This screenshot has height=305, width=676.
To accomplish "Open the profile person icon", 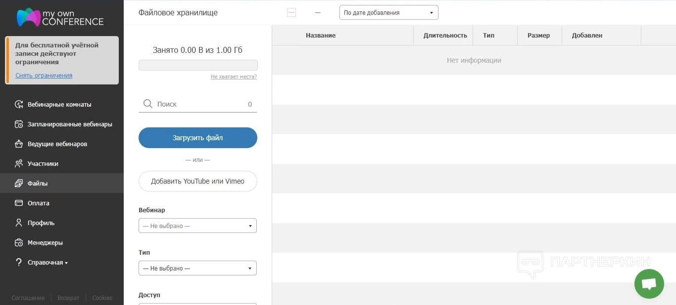I will (x=19, y=223).
